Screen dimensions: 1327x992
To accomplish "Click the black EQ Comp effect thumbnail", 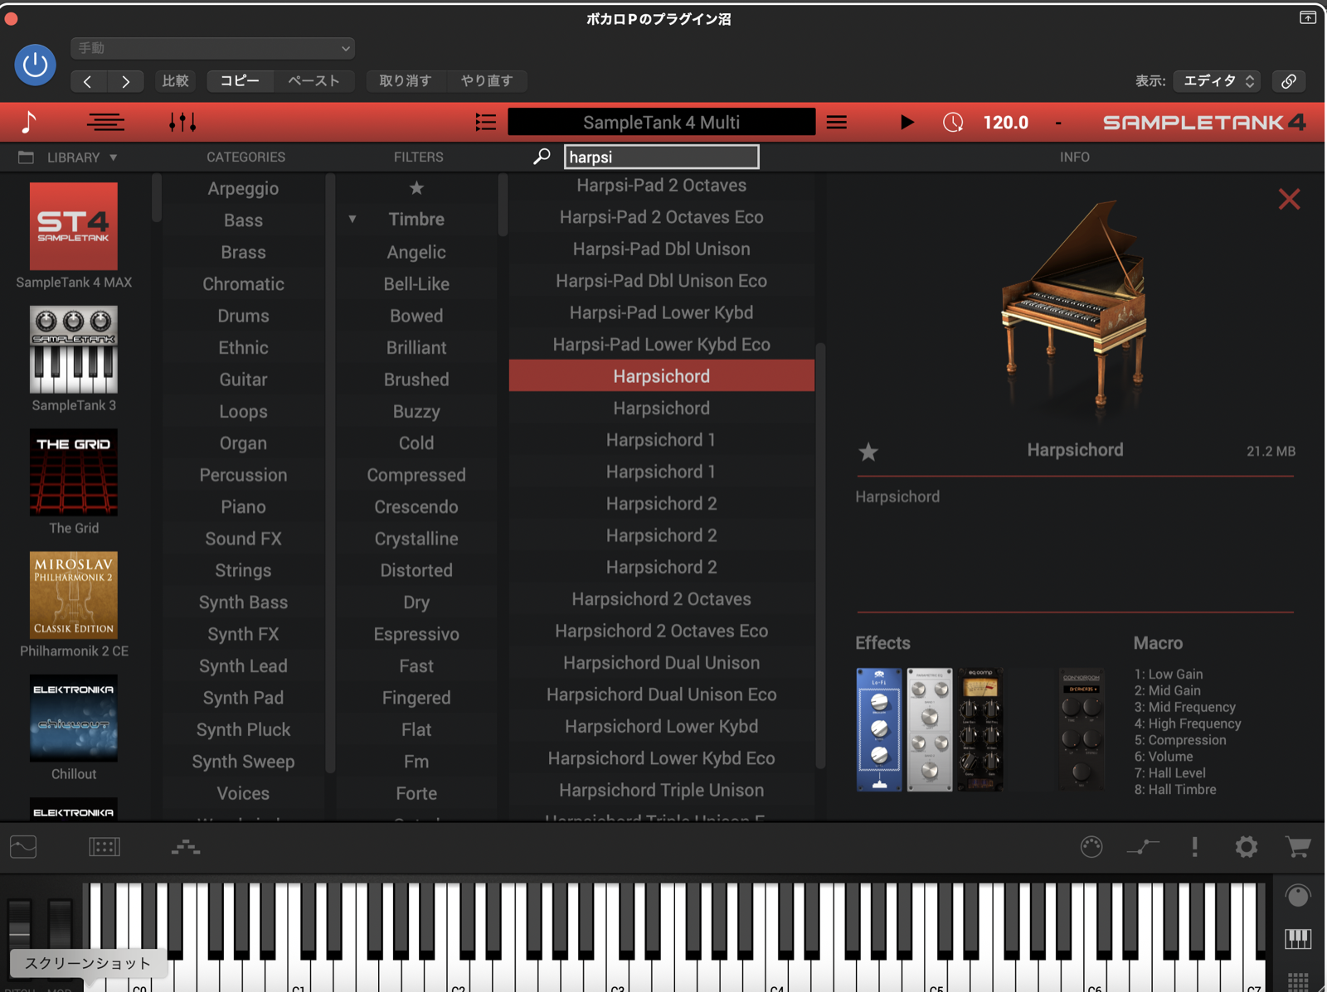I will (x=980, y=729).
